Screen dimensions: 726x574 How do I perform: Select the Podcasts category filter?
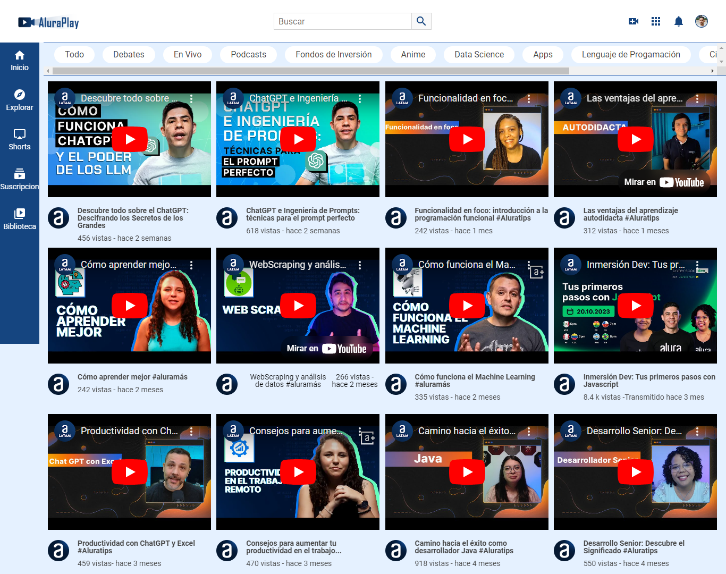point(249,54)
